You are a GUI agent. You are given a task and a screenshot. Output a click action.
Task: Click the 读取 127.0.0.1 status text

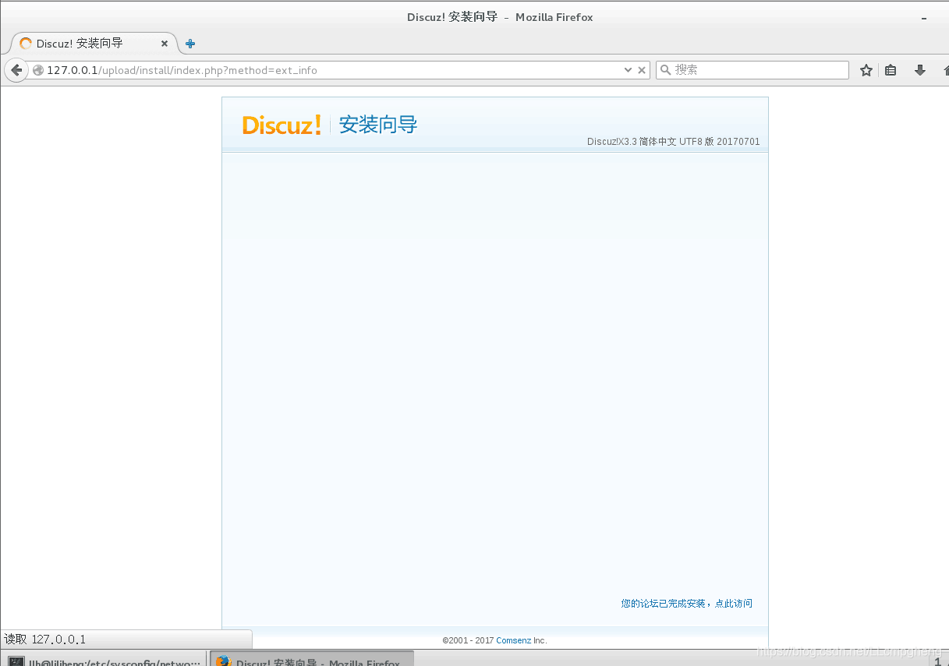(x=45, y=640)
